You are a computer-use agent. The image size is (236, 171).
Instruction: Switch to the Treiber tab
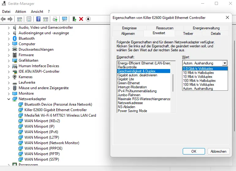[188, 34]
